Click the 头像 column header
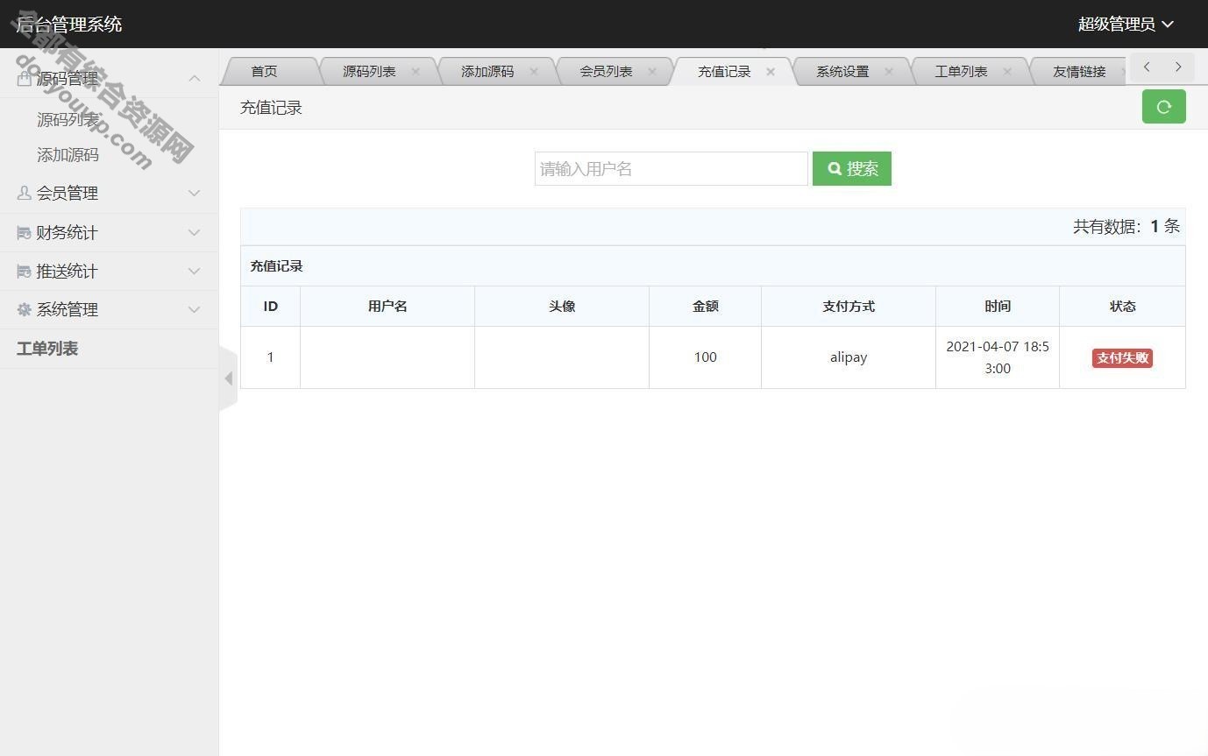The image size is (1208, 756). point(562,307)
